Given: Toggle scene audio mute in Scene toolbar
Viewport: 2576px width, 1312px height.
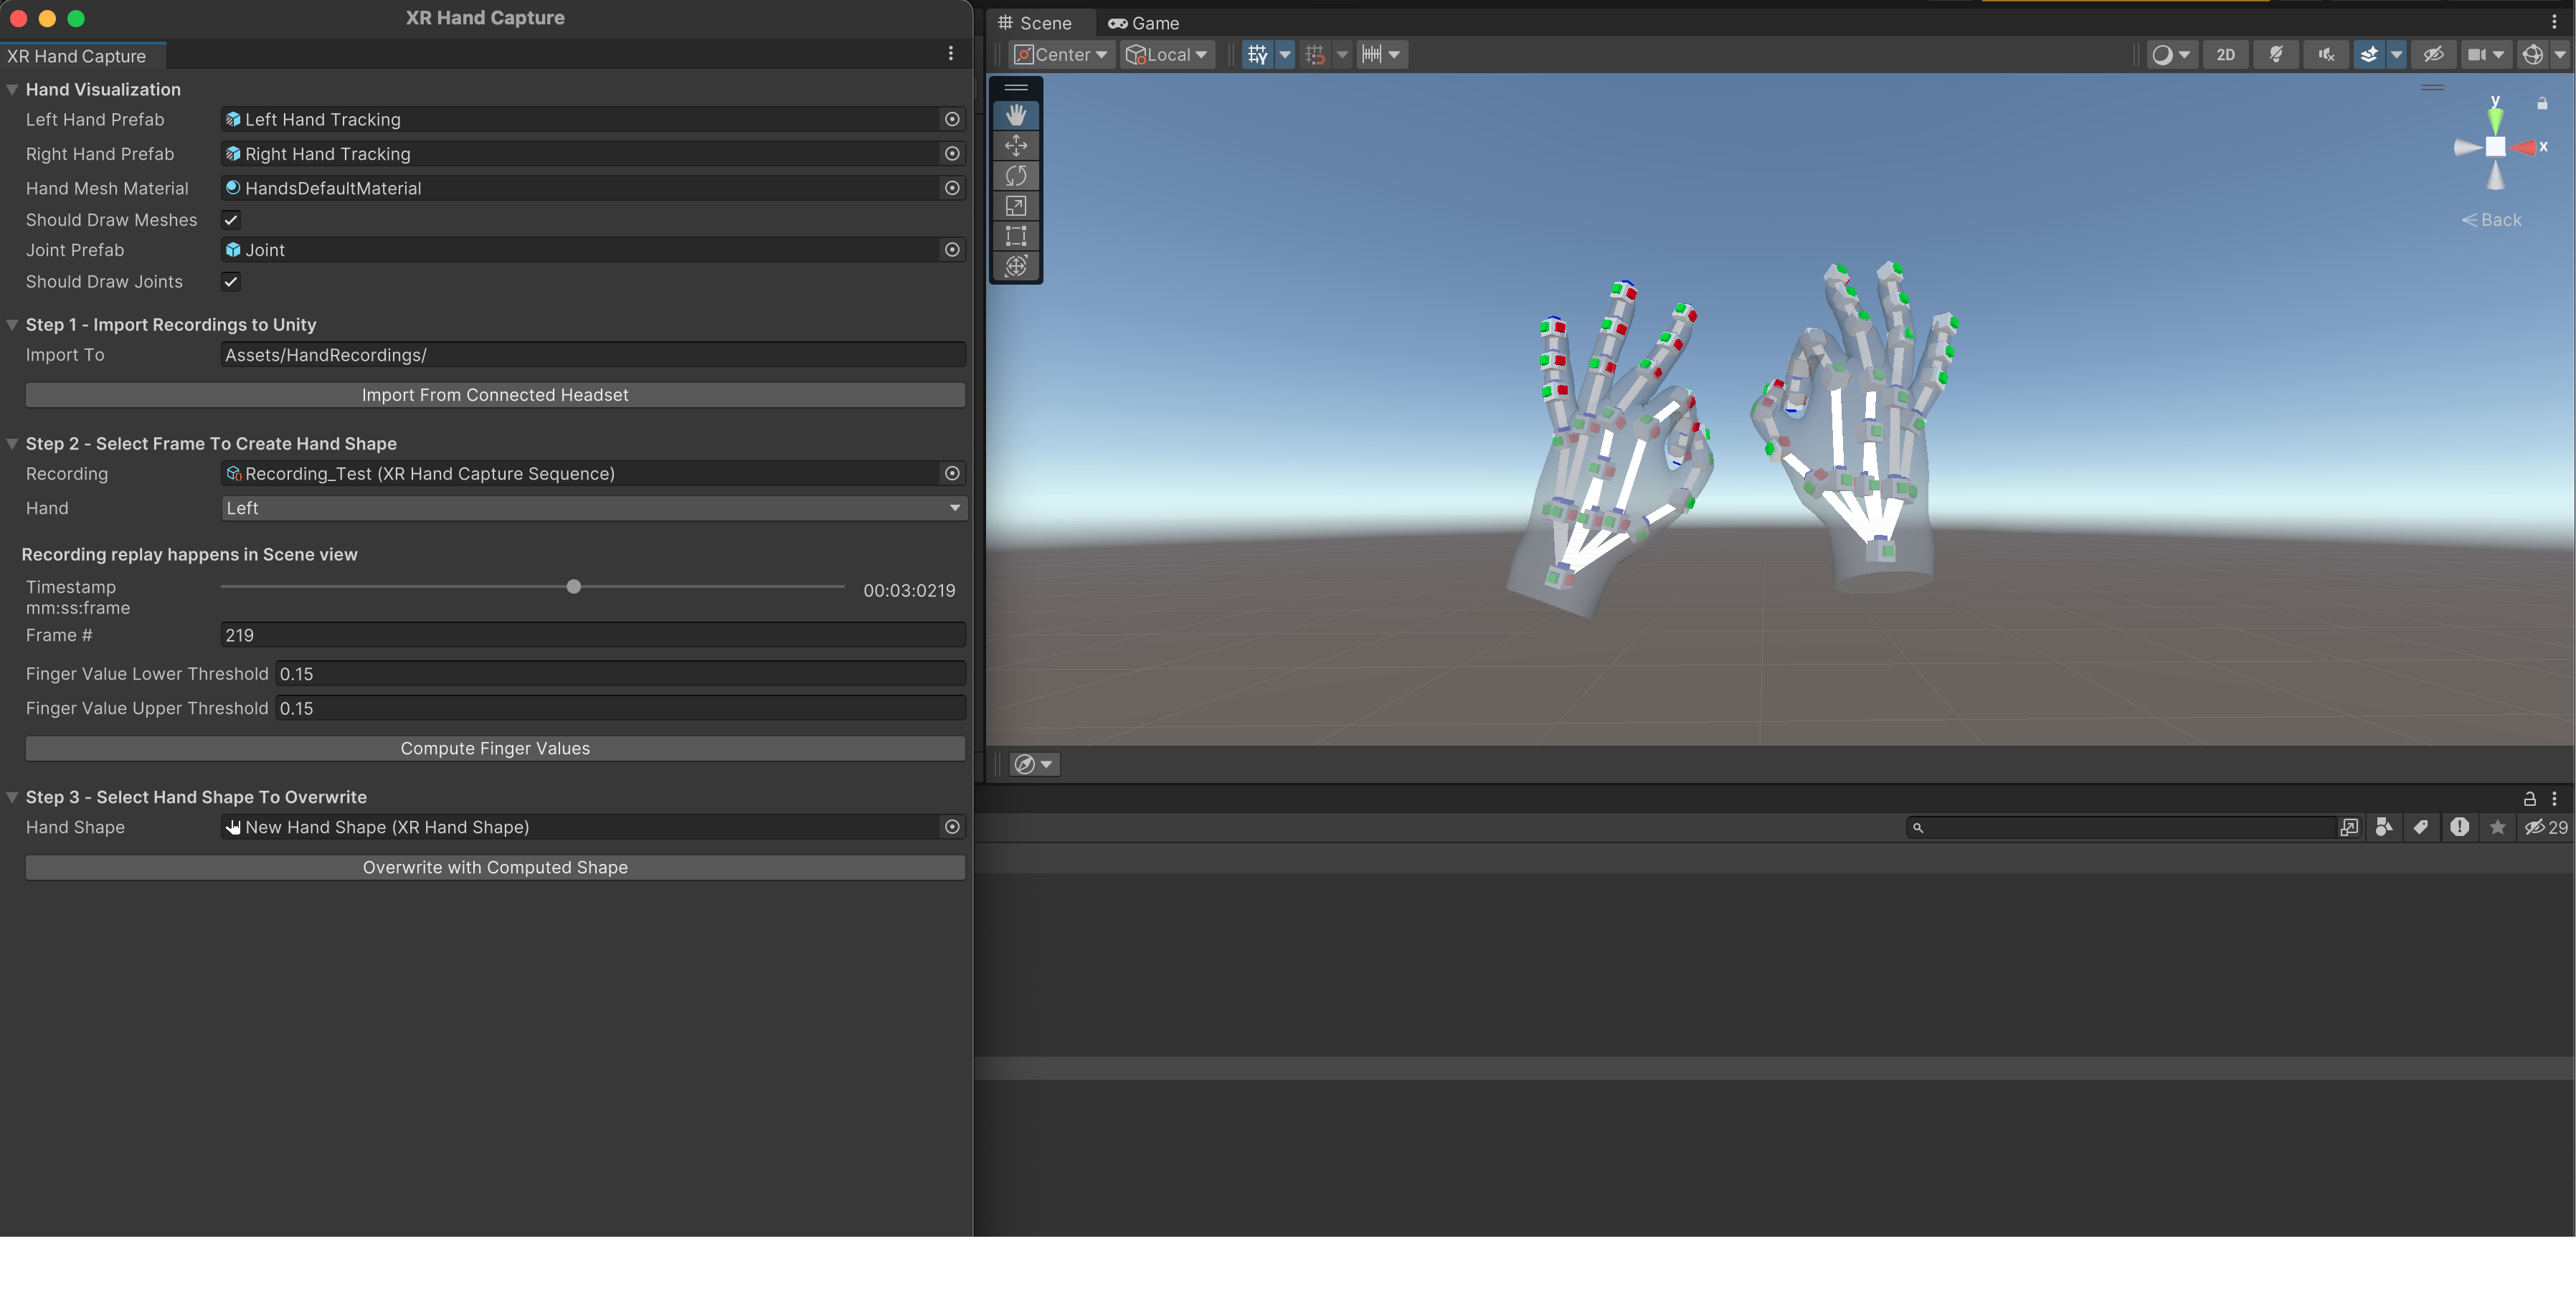Looking at the screenshot, I should pyautogui.click(x=2326, y=55).
